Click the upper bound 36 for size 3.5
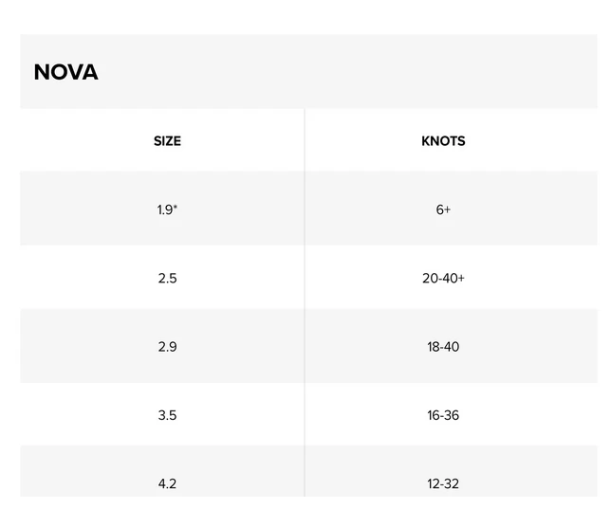The image size is (611, 527). tap(452, 415)
